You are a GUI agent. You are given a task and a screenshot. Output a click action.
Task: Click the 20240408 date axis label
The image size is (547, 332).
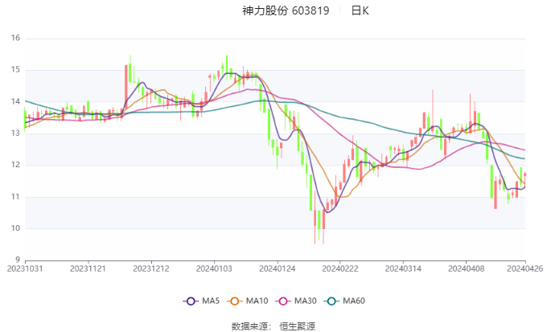[x=466, y=268]
